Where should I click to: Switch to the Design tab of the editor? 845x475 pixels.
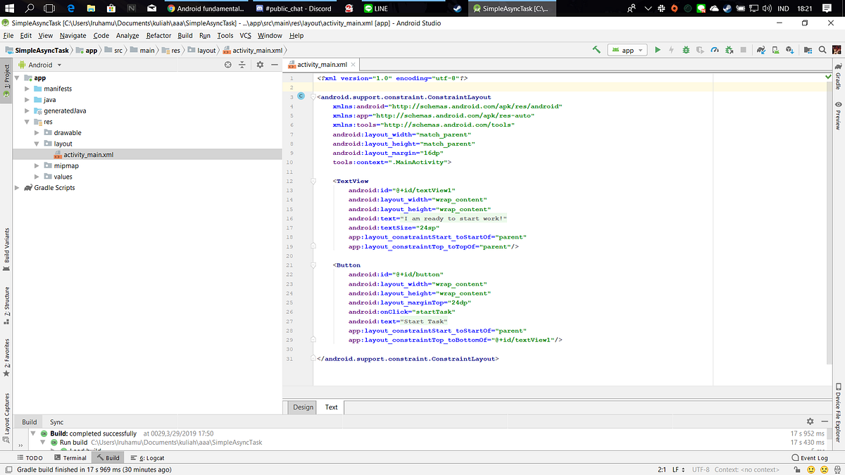[x=301, y=407]
